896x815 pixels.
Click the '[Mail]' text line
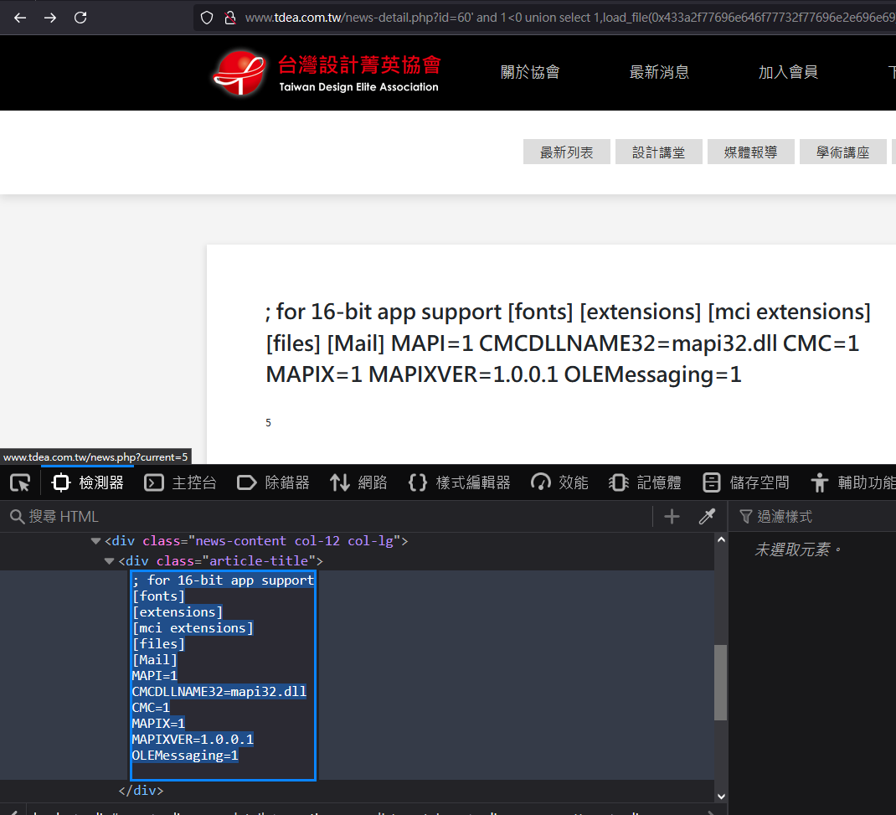[x=154, y=660]
